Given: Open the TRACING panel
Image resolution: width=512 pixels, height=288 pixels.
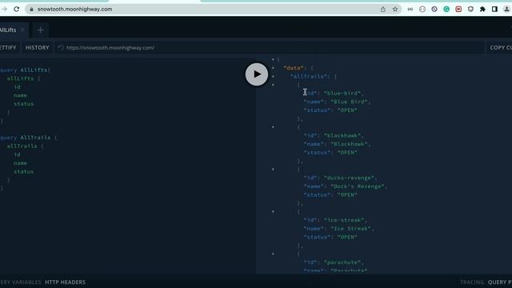Looking at the screenshot, I should 472,282.
